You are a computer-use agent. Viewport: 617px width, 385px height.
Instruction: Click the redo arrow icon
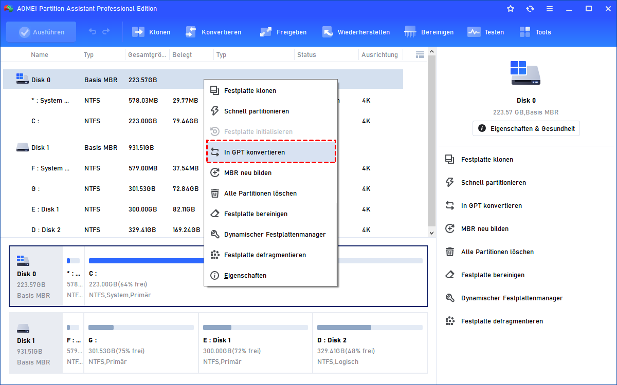click(x=106, y=32)
